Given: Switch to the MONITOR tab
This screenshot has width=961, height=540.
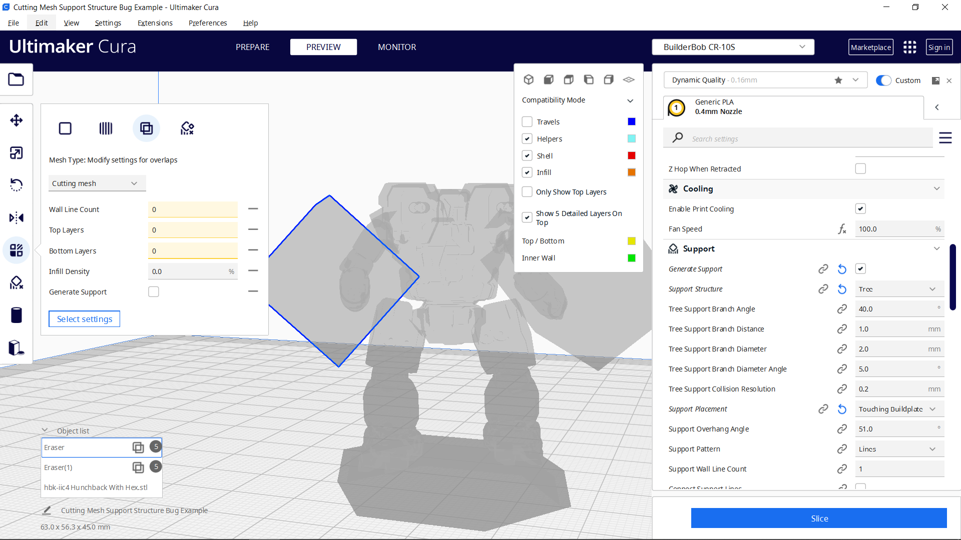Looking at the screenshot, I should (x=397, y=47).
